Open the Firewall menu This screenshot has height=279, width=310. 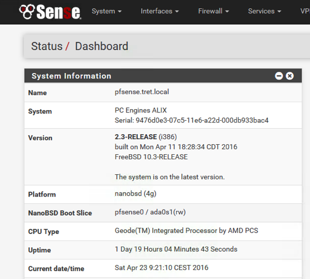click(x=214, y=11)
